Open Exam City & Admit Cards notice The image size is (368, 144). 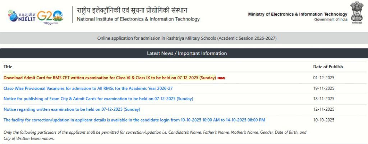click(98, 99)
